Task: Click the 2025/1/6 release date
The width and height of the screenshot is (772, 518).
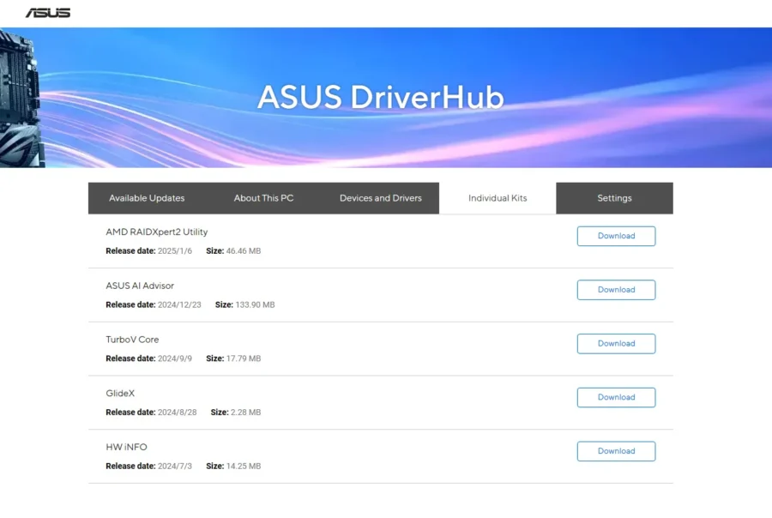Action: tap(175, 250)
